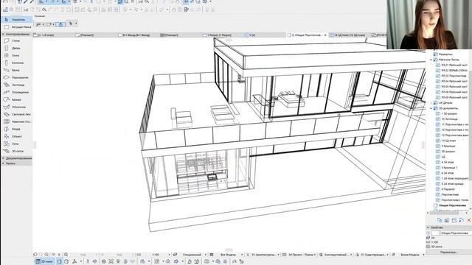Close the Общая Перспектива tab
This screenshot has height=265, width=472.
click(325, 35)
